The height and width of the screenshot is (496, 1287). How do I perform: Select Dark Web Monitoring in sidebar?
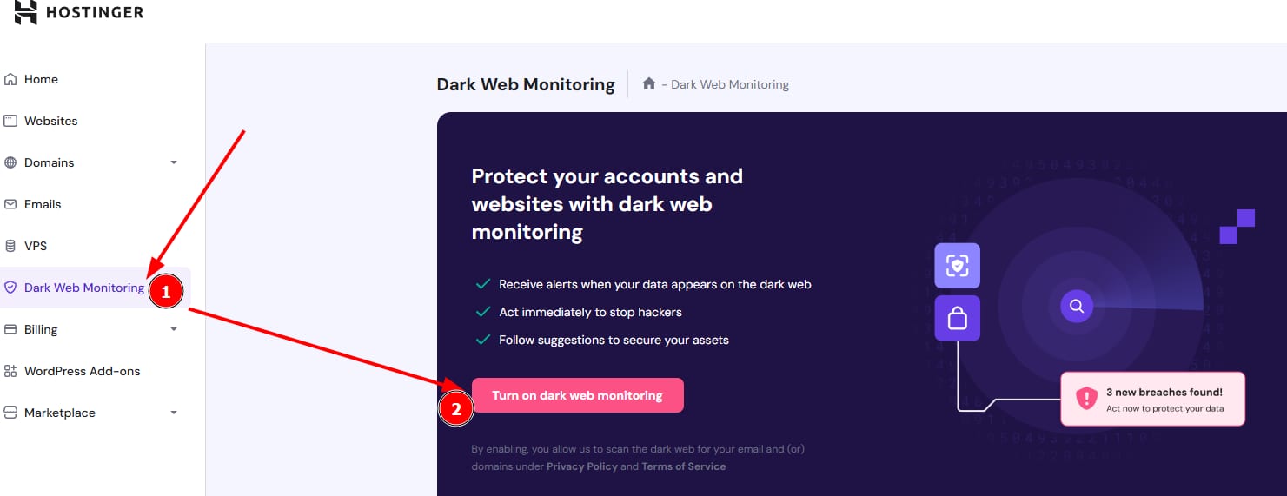click(96, 288)
